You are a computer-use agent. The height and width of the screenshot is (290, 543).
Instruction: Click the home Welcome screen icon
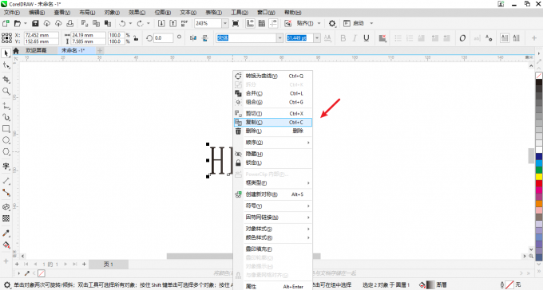16,50
